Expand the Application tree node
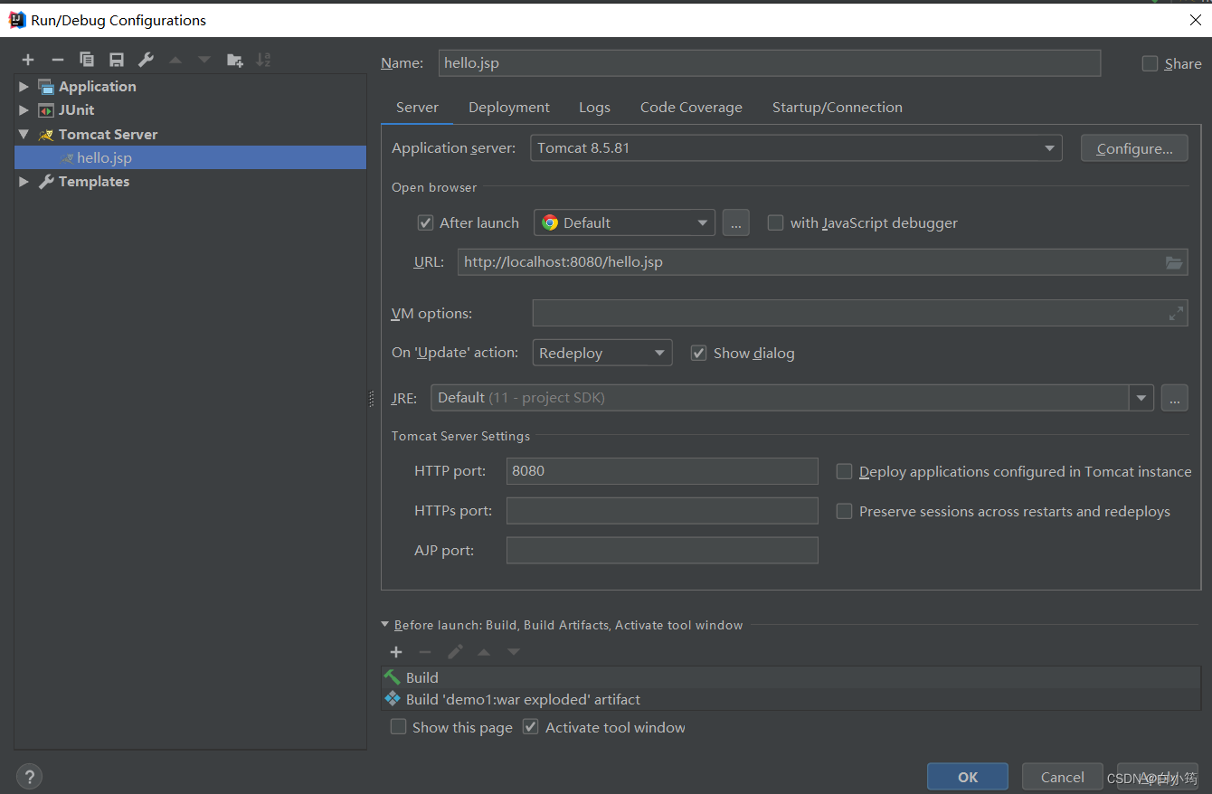1212x794 pixels. (24, 87)
